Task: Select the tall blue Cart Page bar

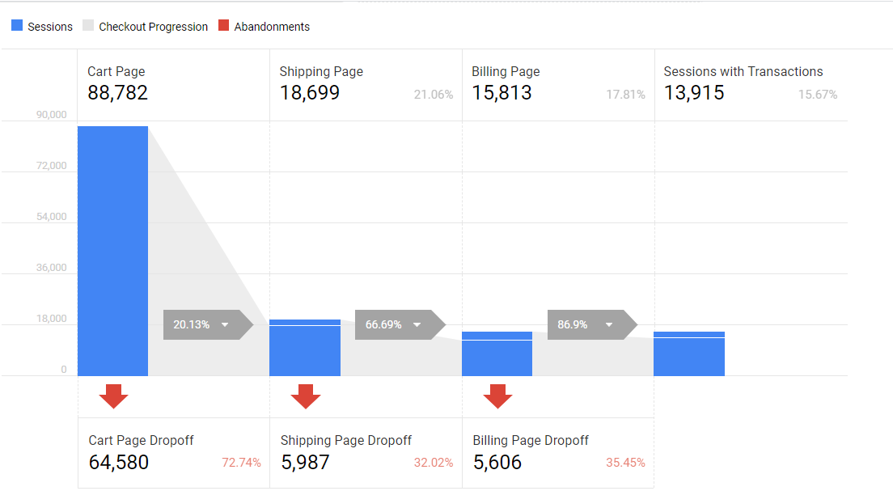Action: pos(112,251)
